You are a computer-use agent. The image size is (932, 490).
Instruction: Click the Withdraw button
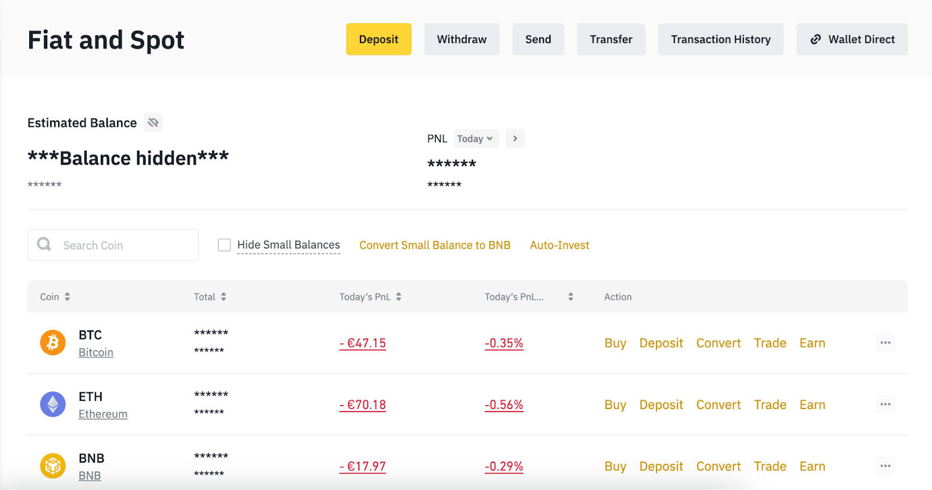click(461, 40)
